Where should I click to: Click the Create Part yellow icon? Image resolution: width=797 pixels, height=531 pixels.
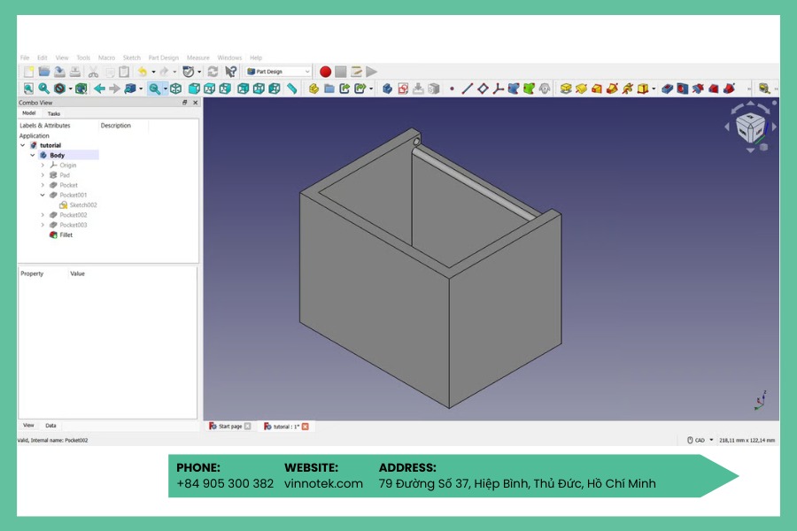click(x=313, y=88)
